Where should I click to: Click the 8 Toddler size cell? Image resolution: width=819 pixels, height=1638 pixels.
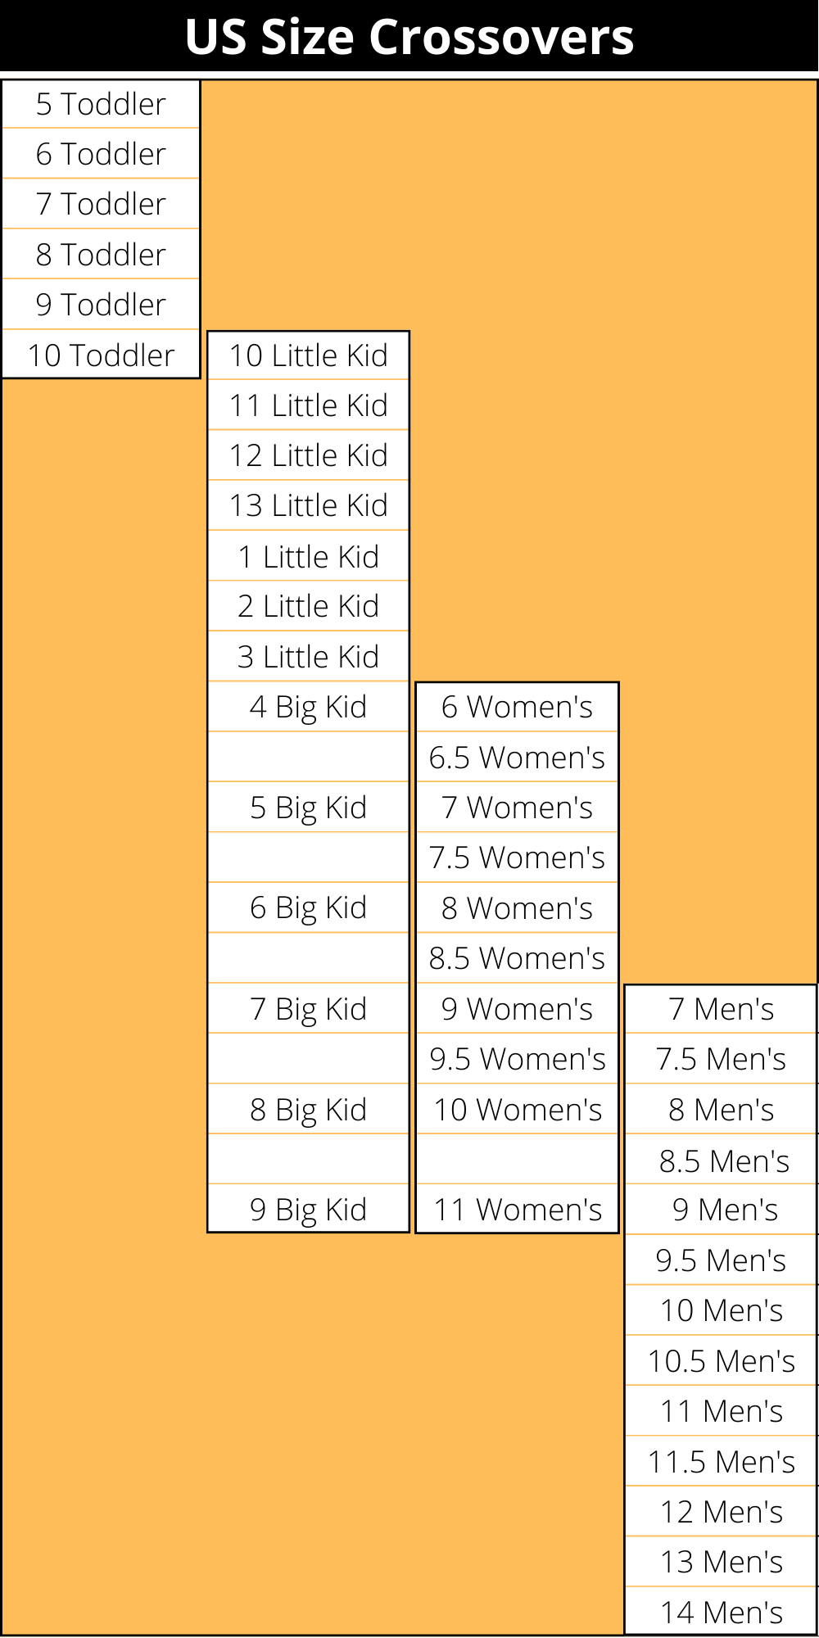[101, 255]
